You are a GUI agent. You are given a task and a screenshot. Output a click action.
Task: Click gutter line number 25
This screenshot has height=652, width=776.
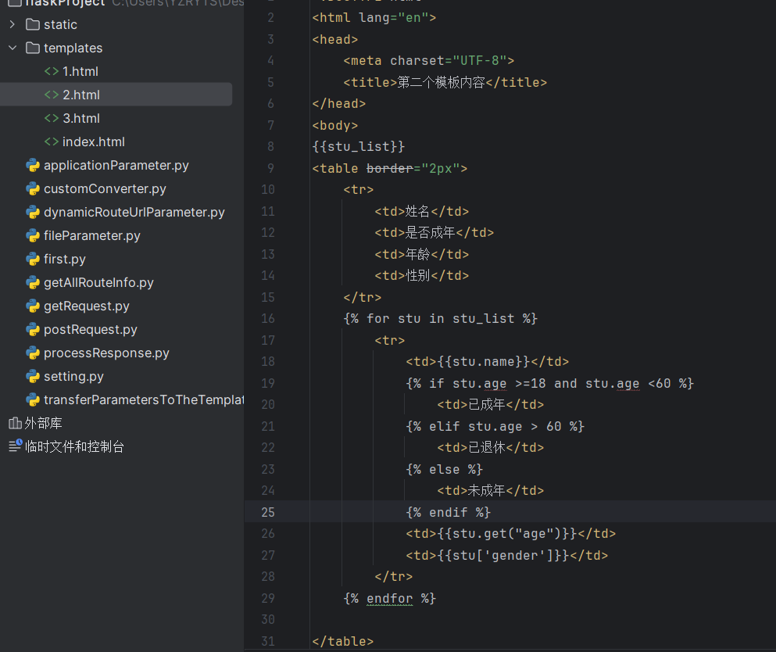(268, 512)
